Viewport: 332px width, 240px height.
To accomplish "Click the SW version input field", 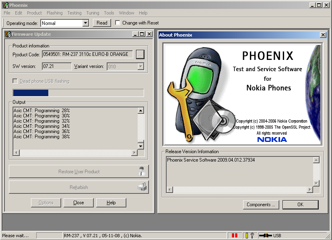I will 56,66.
